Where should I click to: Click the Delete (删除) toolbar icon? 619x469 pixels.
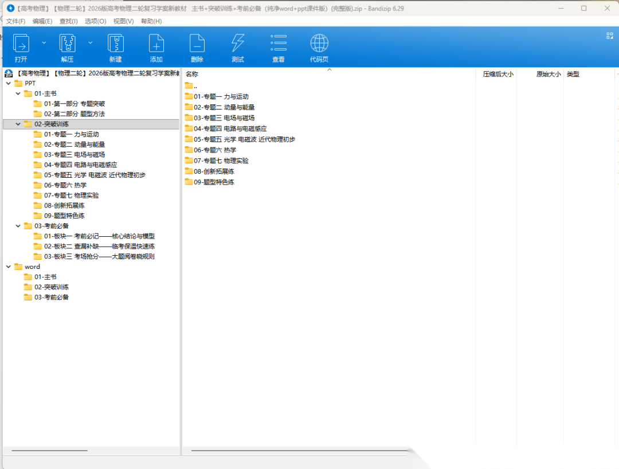click(197, 44)
